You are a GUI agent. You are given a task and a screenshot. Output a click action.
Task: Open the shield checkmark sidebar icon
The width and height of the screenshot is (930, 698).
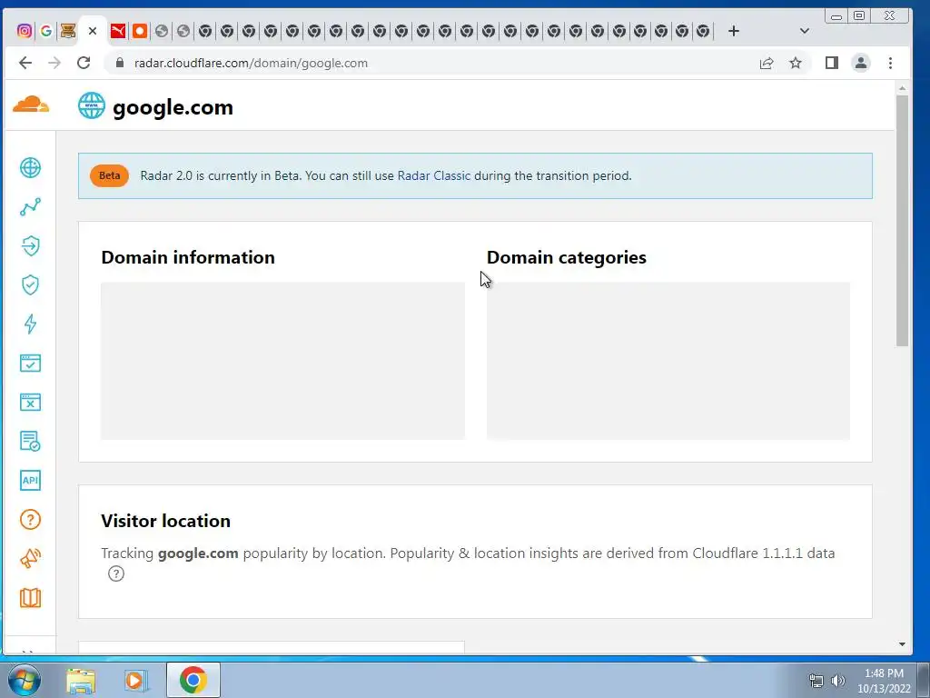tap(30, 284)
